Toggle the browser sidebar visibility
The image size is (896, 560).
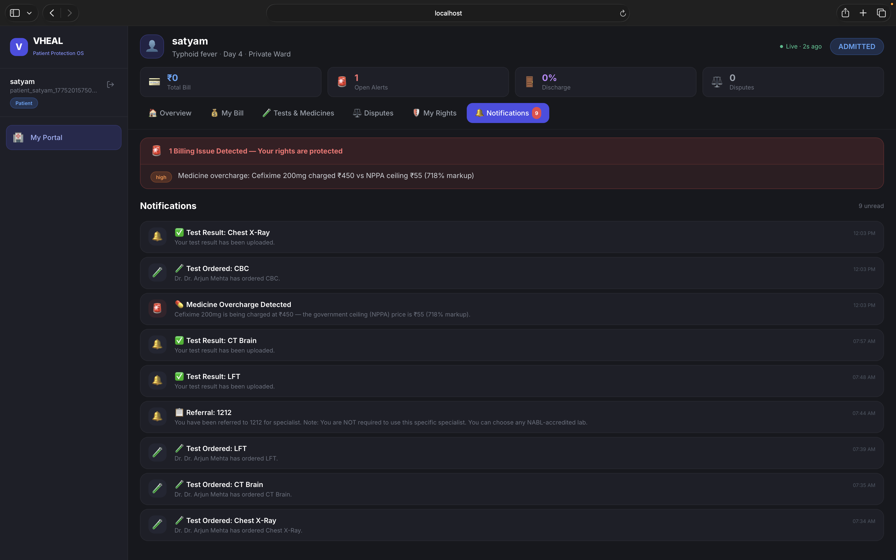(x=14, y=12)
